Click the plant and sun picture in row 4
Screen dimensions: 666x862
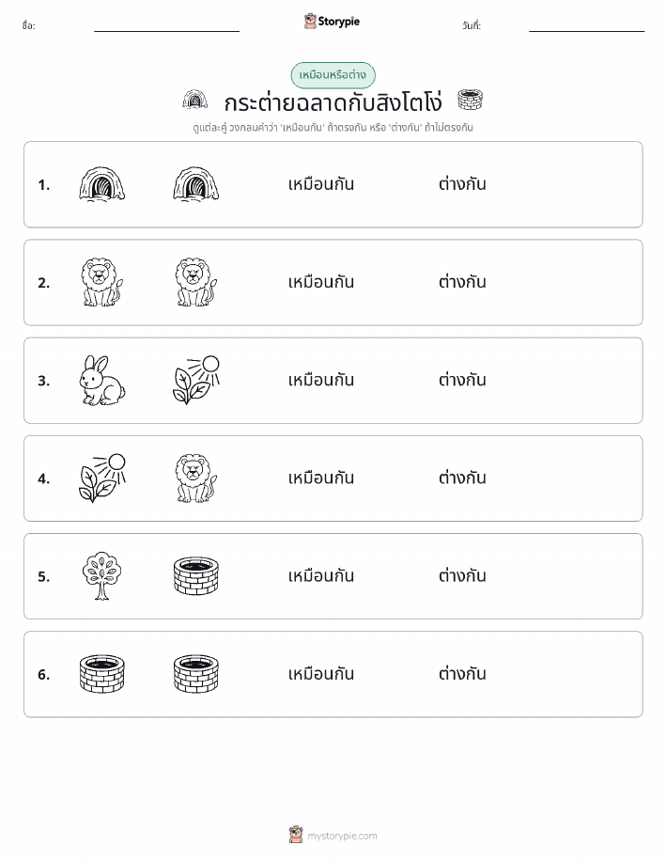point(101,478)
